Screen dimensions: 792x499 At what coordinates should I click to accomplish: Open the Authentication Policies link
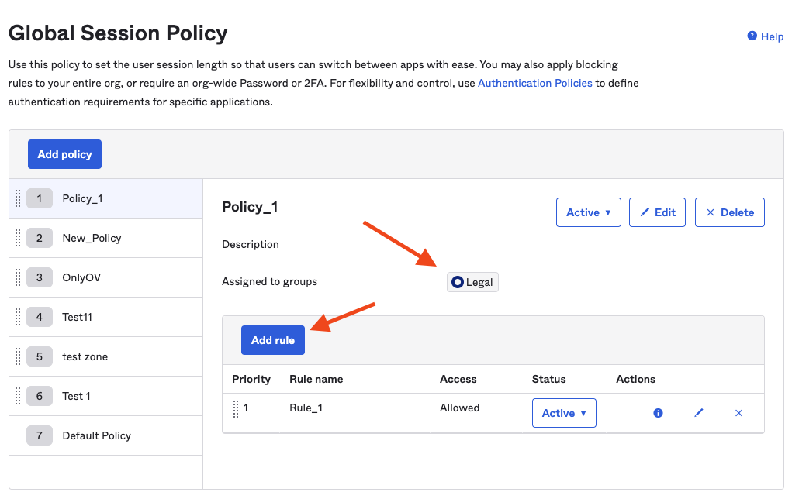534,83
